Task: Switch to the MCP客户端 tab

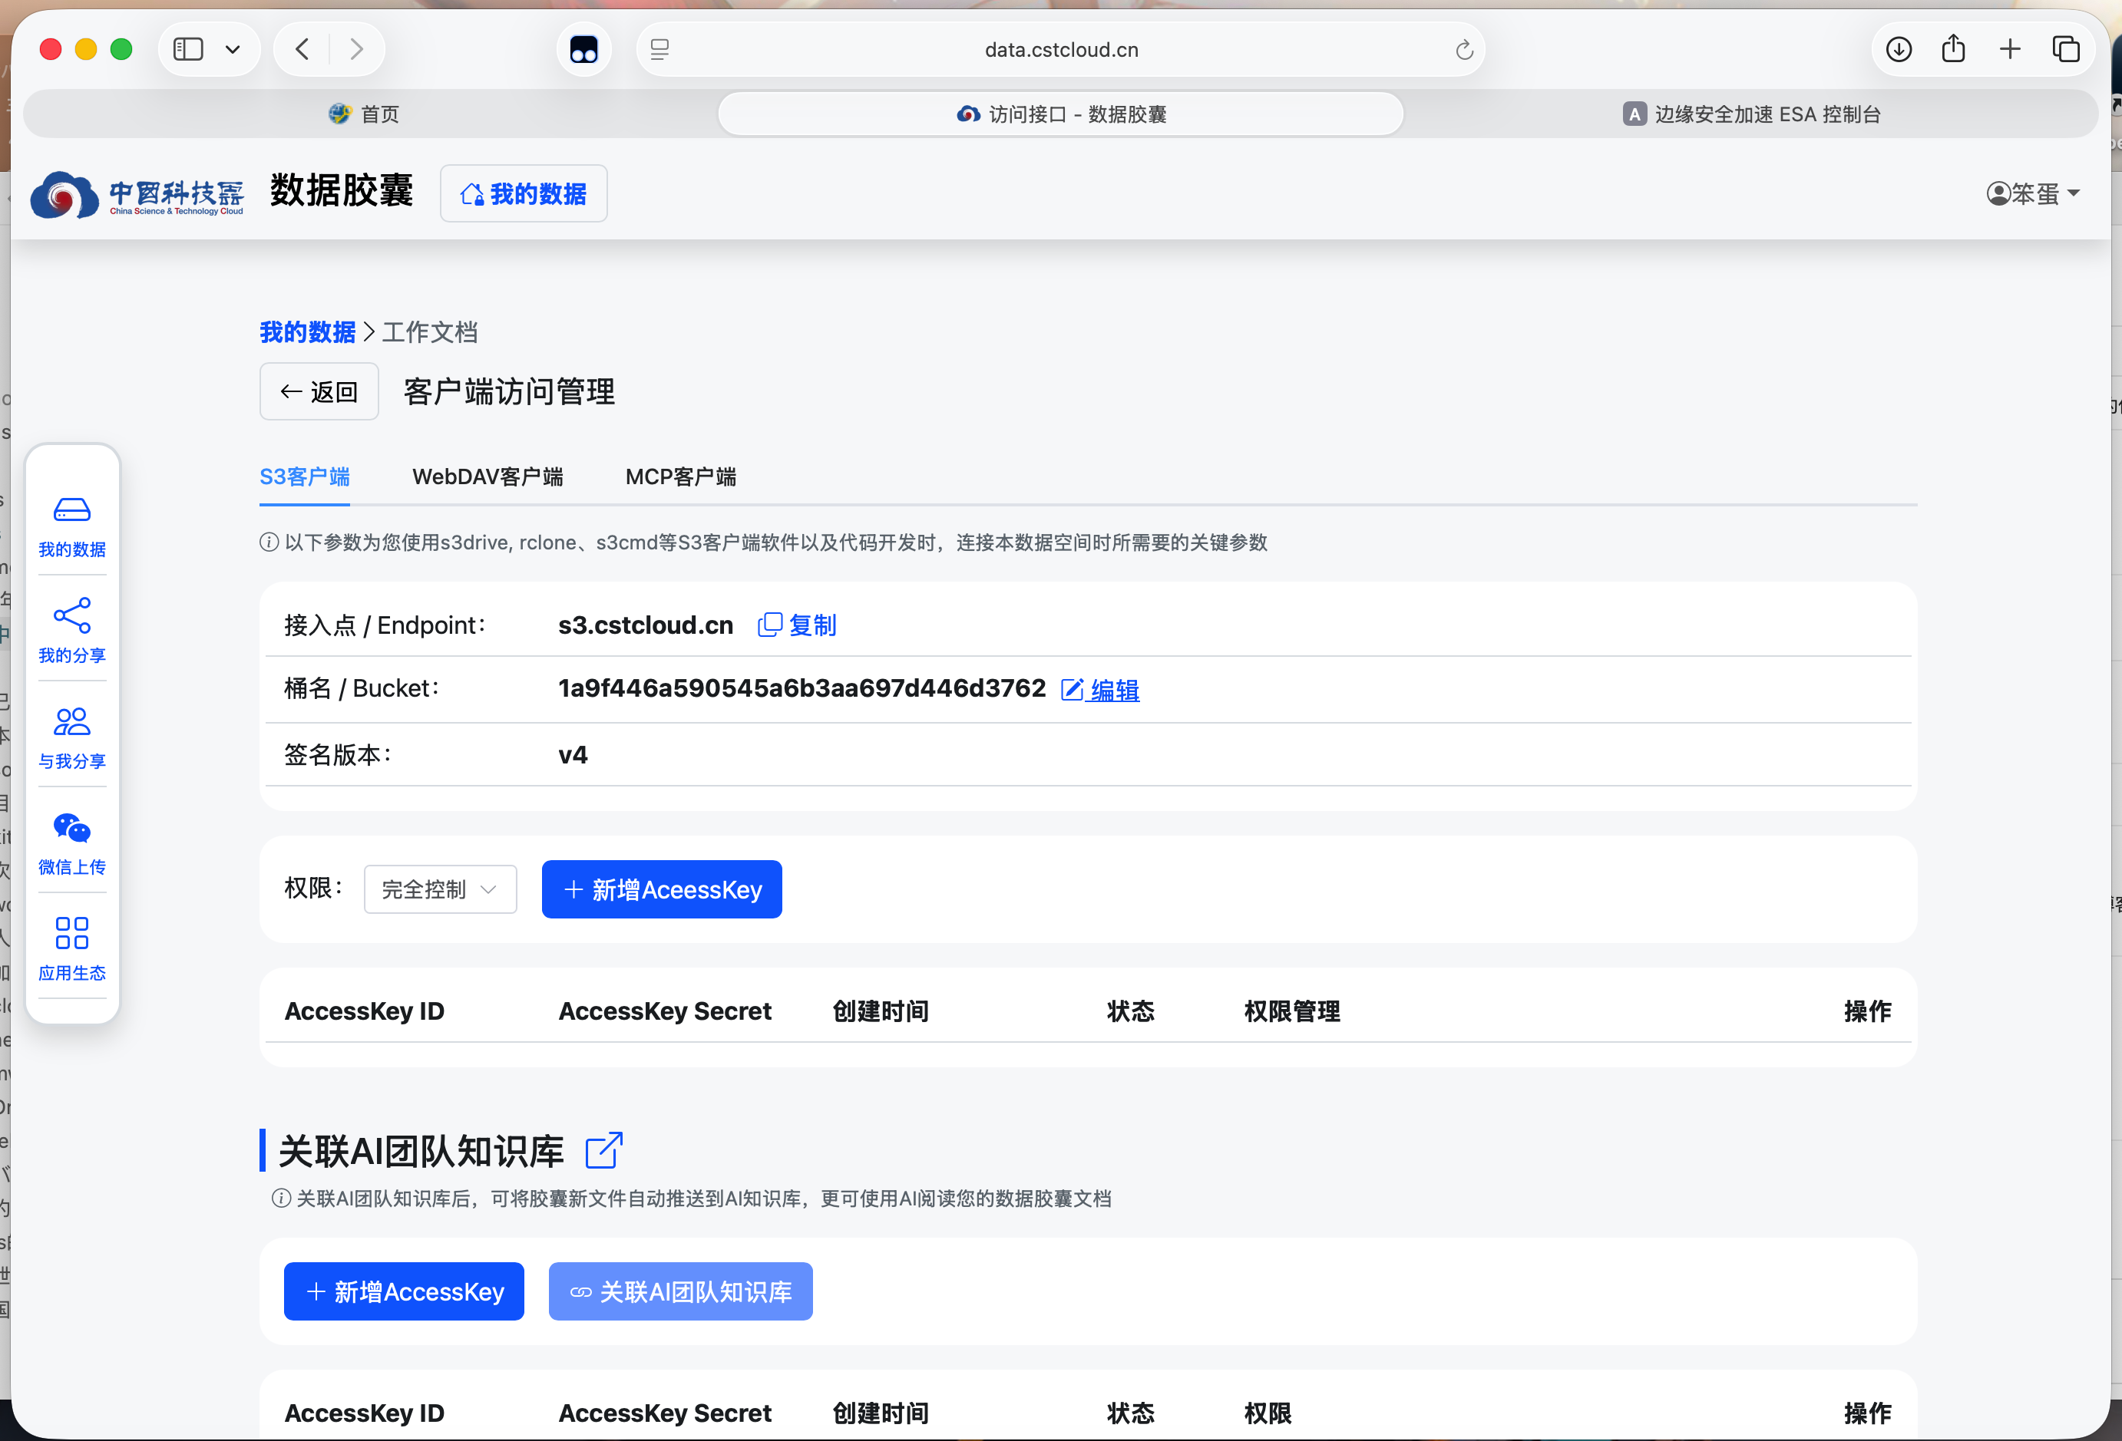Action: click(x=680, y=476)
